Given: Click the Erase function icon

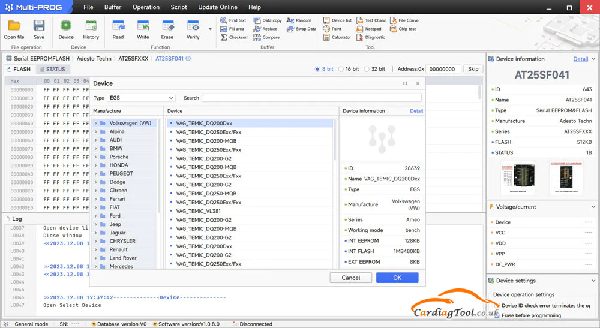Looking at the screenshot, I should [x=167, y=26].
